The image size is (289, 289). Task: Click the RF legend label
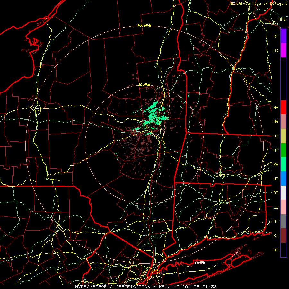coord(276,36)
